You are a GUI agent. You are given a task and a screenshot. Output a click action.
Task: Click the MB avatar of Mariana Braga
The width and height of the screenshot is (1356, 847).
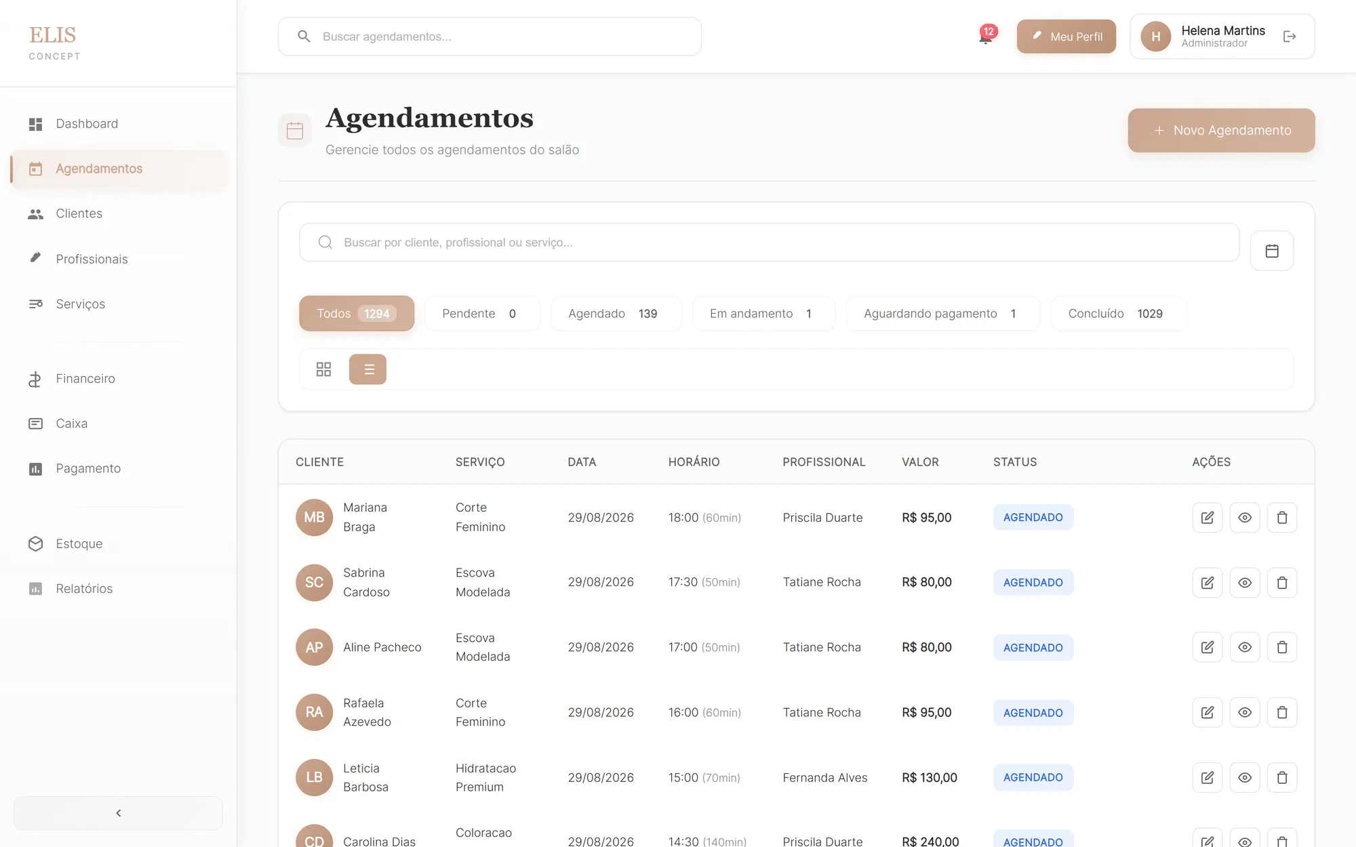314,518
